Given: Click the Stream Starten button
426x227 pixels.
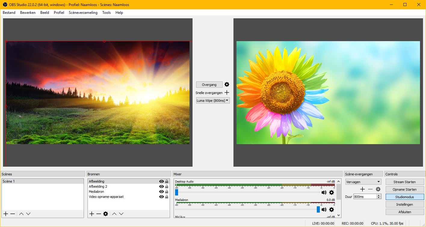Looking at the screenshot, I should 404,182.
